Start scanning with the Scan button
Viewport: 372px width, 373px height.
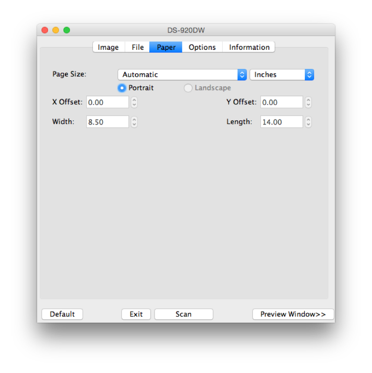[183, 314]
